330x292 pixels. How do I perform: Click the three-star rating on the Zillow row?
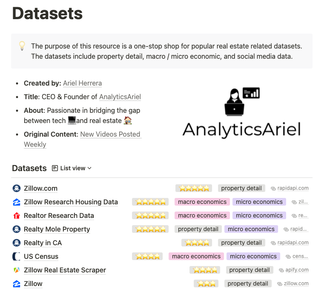[x=206, y=283]
